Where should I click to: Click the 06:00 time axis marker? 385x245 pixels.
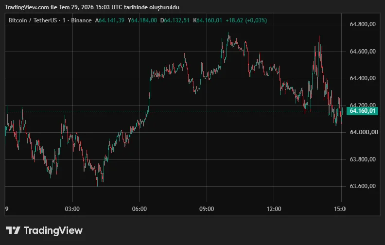(140, 209)
